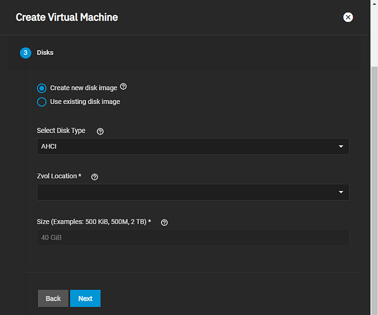The width and height of the screenshot is (378, 315).
Task: Click the arrow on Select Disk Type dropdown
Action: pyautogui.click(x=341, y=147)
